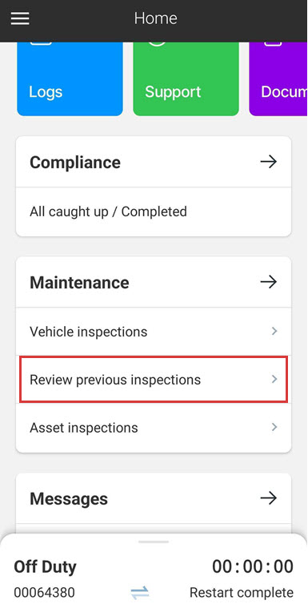The width and height of the screenshot is (308, 612).
Task: Open Asset inspections entry
Action: [154, 428]
